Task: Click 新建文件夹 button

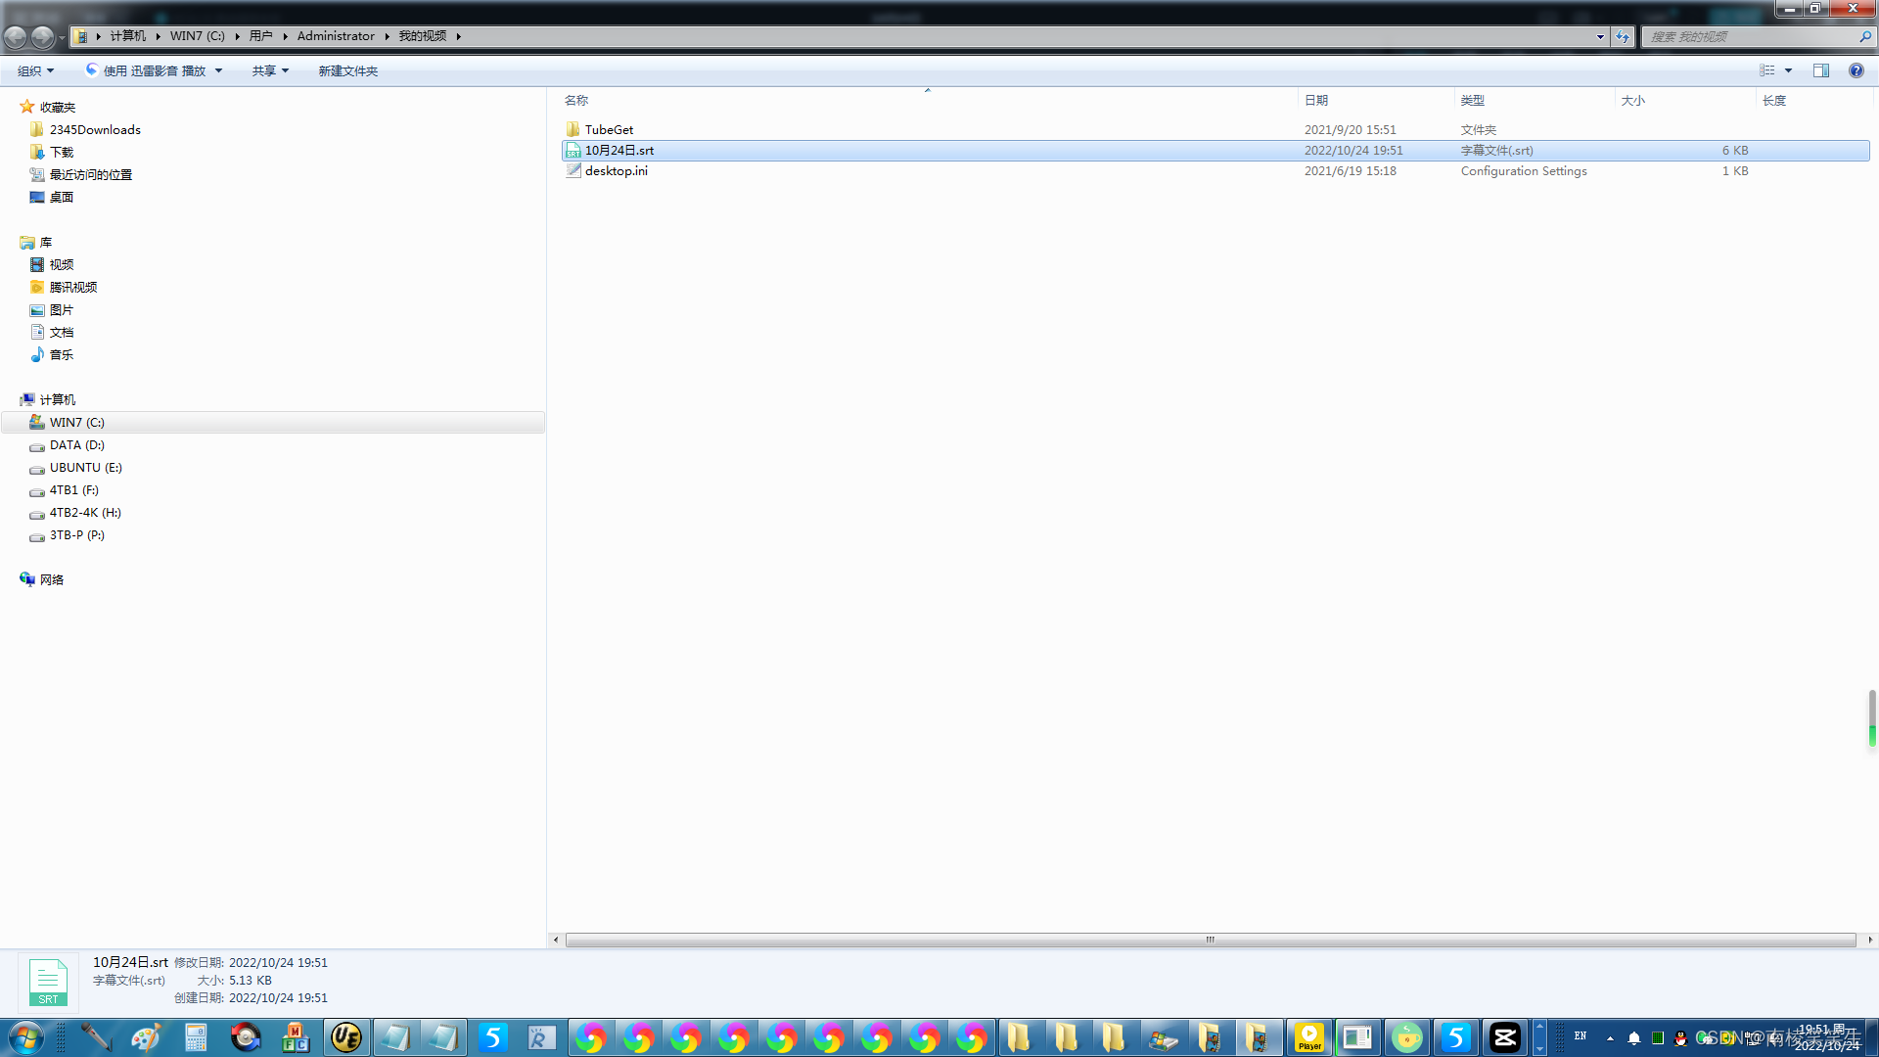Action: [347, 70]
